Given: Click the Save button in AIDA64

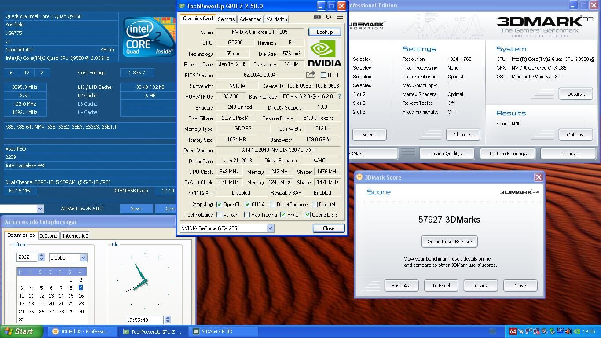Looking at the screenshot, I should [x=136, y=209].
